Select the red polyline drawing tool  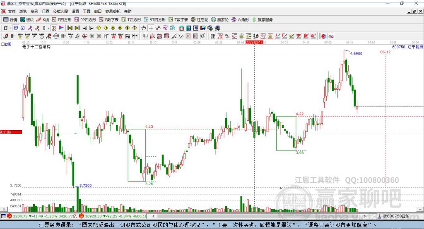(158, 28)
